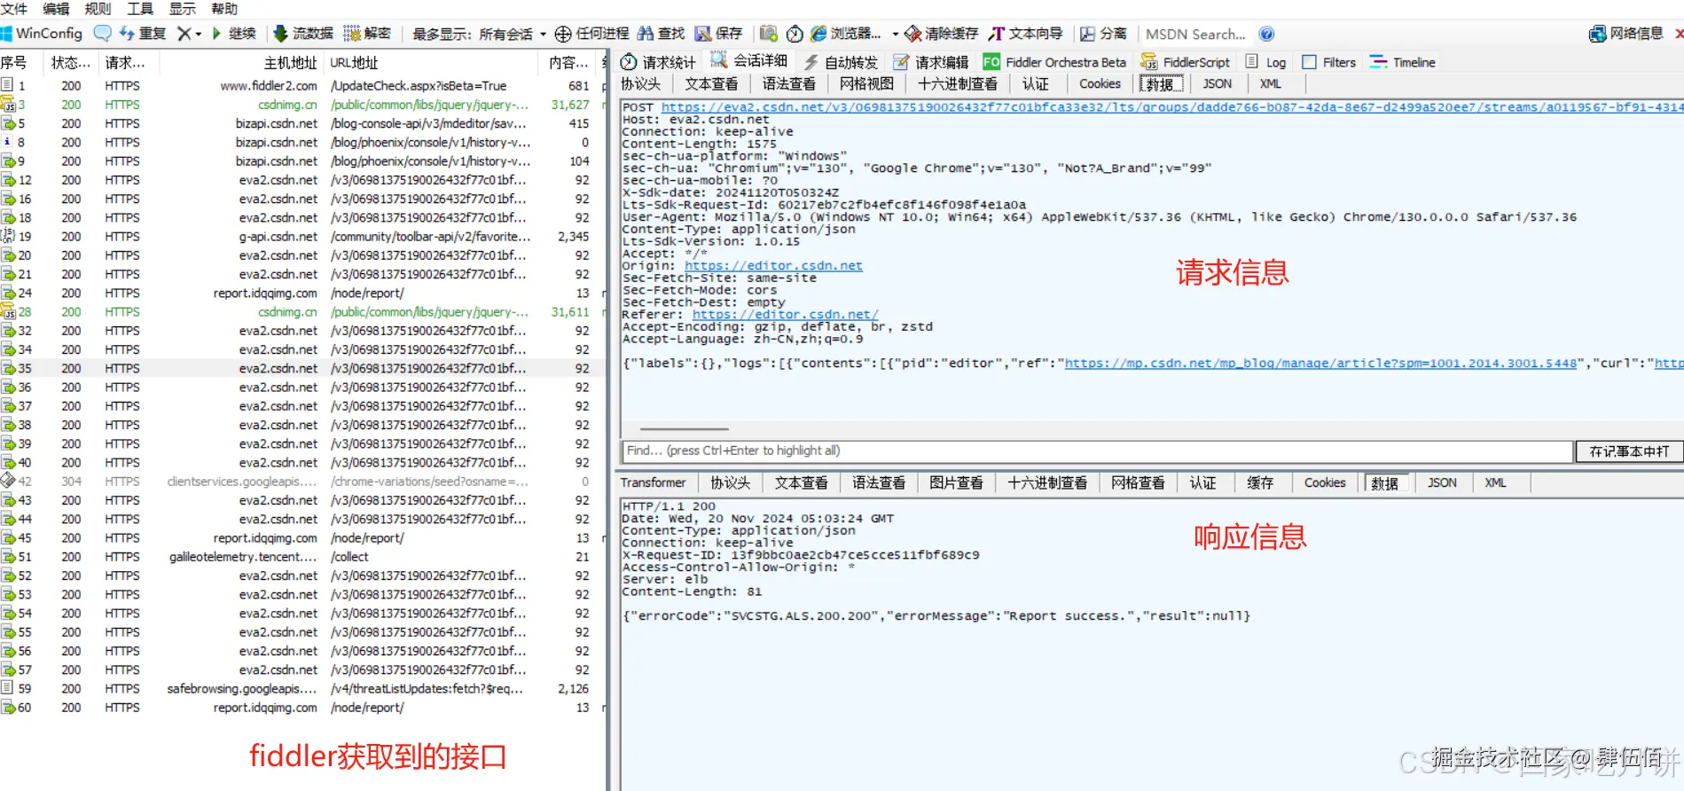Click the 分离 tear off button
Screen dimensions: 1684x791
[x=1103, y=34]
